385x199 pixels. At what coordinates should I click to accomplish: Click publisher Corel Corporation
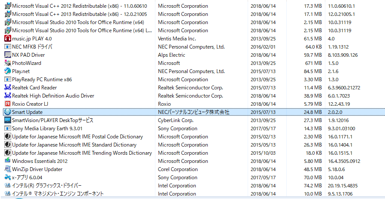click(178, 169)
